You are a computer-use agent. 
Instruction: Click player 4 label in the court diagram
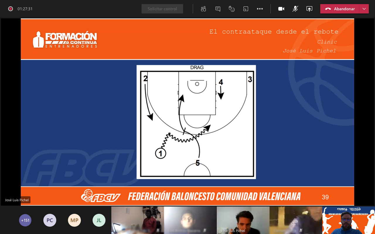point(221,82)
